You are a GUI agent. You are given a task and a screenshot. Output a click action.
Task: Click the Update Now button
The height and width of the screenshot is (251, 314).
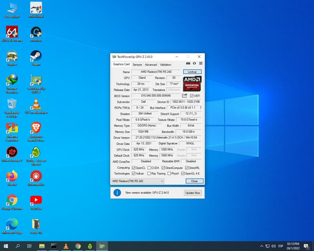coord(193,193)
